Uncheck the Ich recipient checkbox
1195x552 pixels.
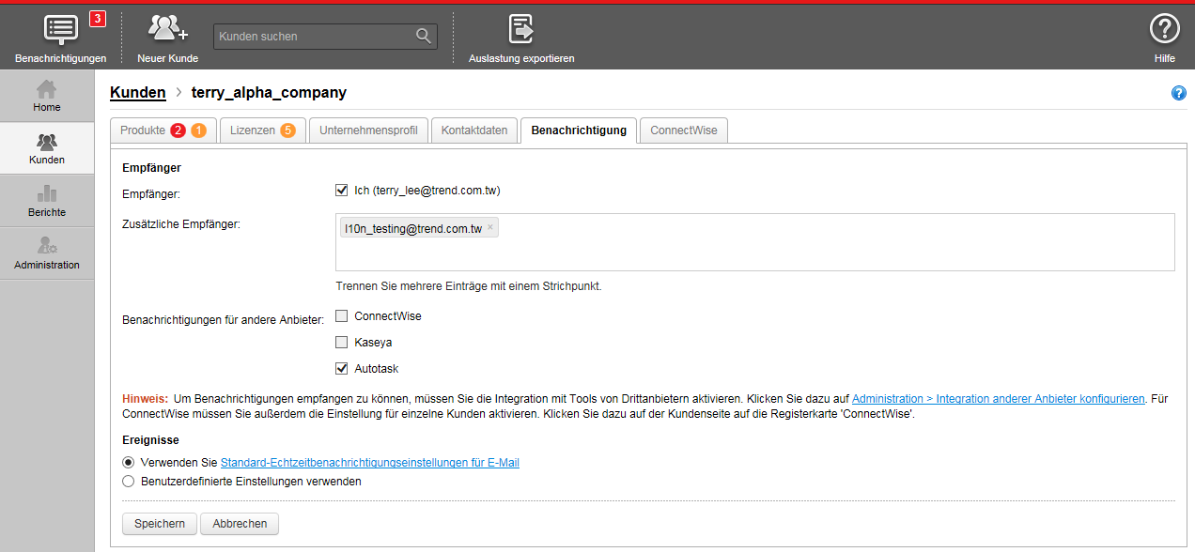point(342,191)
